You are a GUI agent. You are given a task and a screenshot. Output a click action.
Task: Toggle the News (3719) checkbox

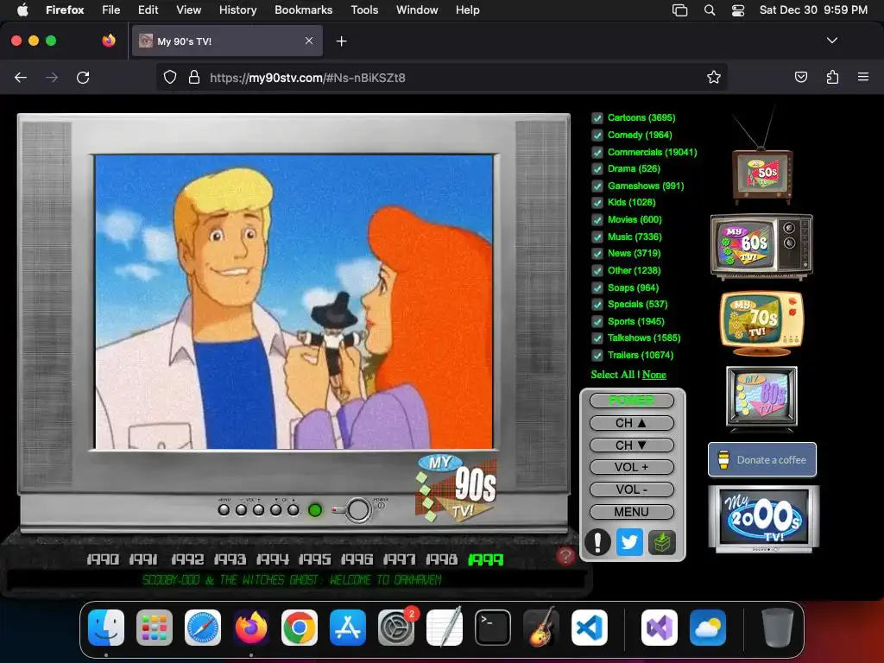pyautogui.click(x=597, y=254)
